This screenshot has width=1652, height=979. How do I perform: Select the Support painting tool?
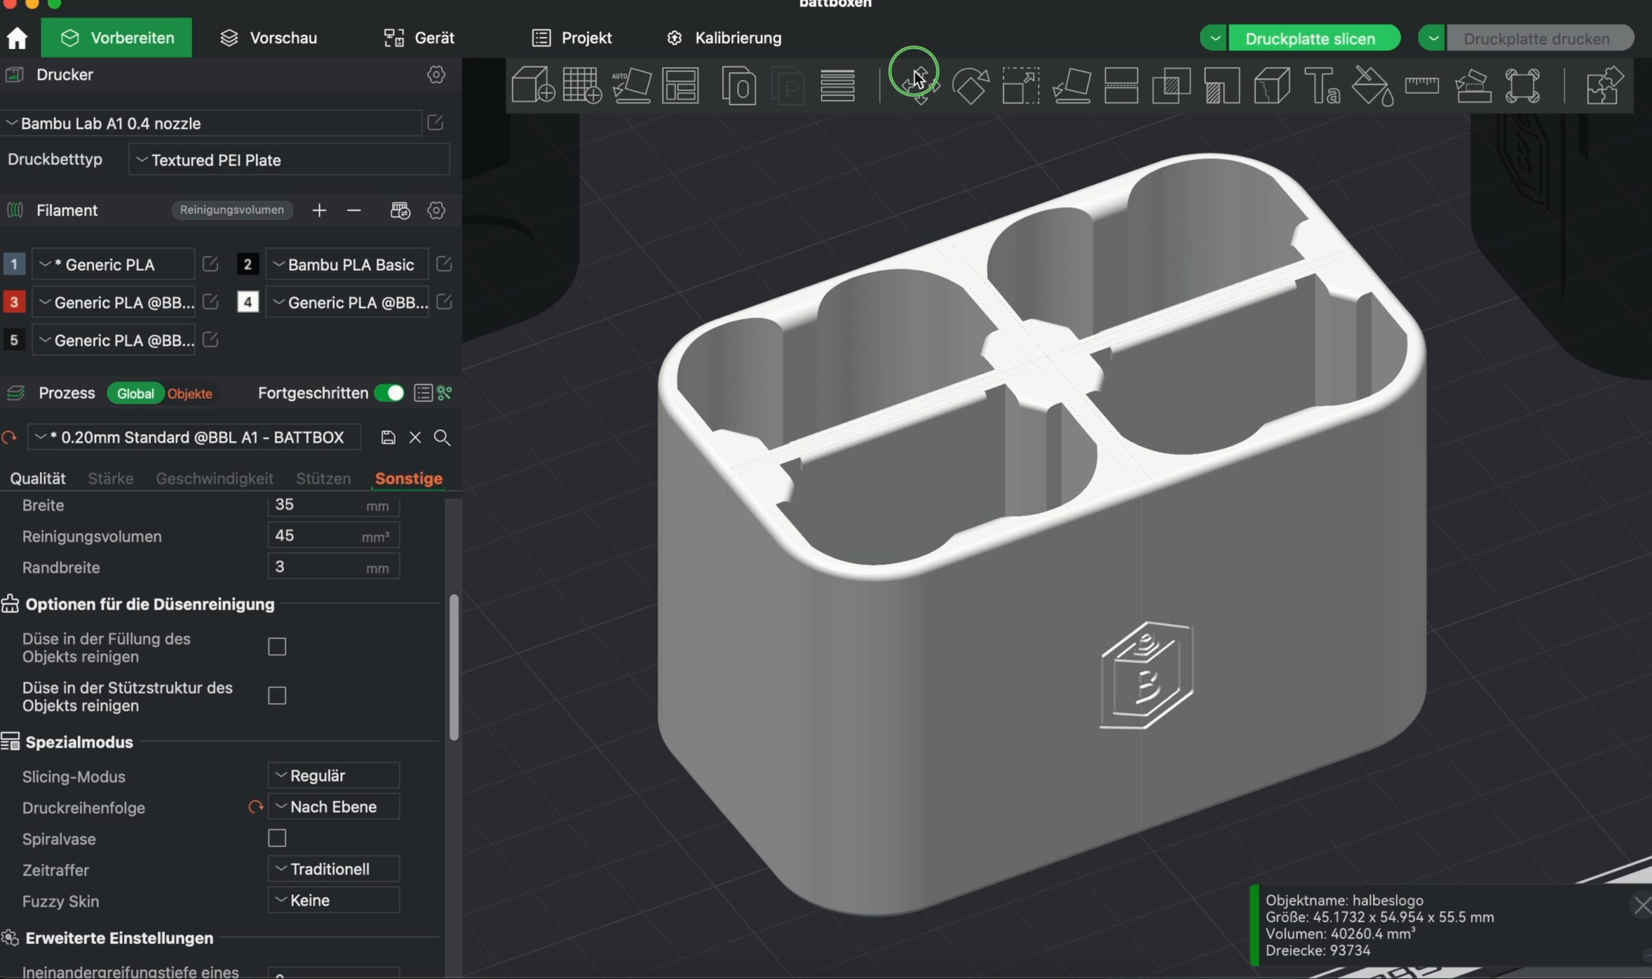click(1222, 85)
